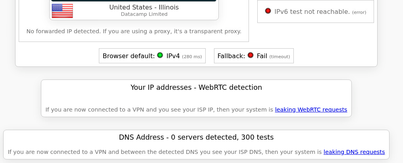Click the Fail text in Fallback box
This screenshot has height=163, width=403.
pyautogui.click(x=262, y=56)
